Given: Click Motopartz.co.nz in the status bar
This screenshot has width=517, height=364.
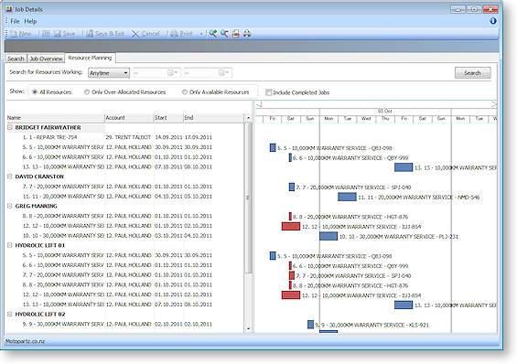Looking at the screenshot, I should pyautogui.click(x=25, y=342).
